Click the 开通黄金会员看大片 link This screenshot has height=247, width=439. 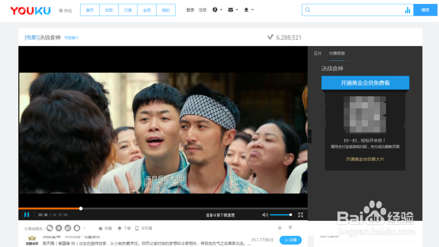point(365,159)
